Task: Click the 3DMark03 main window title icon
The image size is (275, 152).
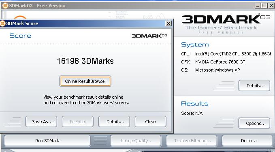Action: [5, 6]
